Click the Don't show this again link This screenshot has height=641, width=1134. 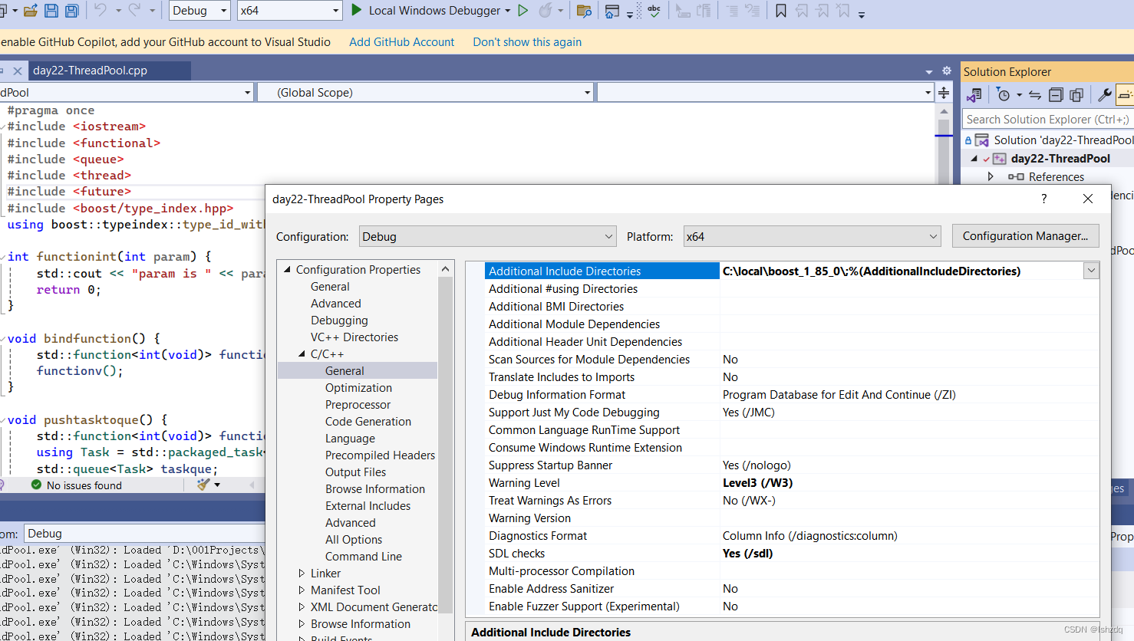pyautogui.click(x=527, y=42)
